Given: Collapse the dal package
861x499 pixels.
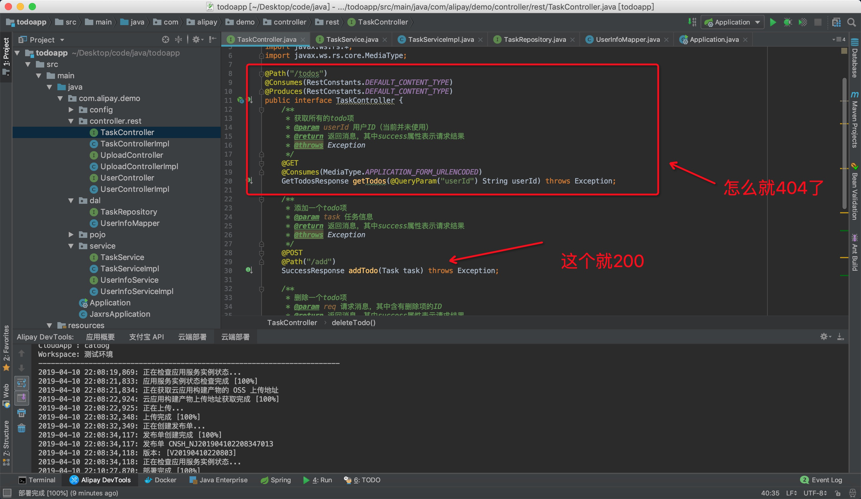Looking at the screenshot, I should pyautogui.click(x=71, y=200).
